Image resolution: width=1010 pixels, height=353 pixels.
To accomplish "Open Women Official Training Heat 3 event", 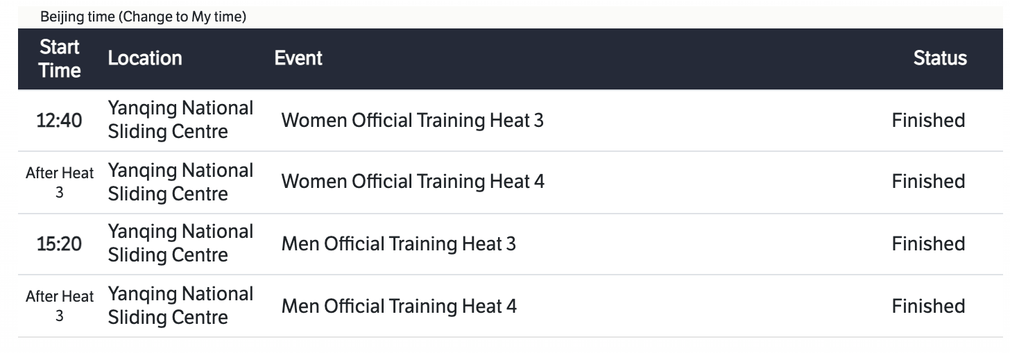I will coord(412,121).
